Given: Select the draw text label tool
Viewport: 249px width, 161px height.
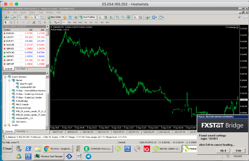Looking at the screenshot, I should pos(45,22).
